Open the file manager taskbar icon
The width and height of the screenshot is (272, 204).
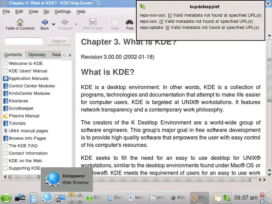point(33,198)
